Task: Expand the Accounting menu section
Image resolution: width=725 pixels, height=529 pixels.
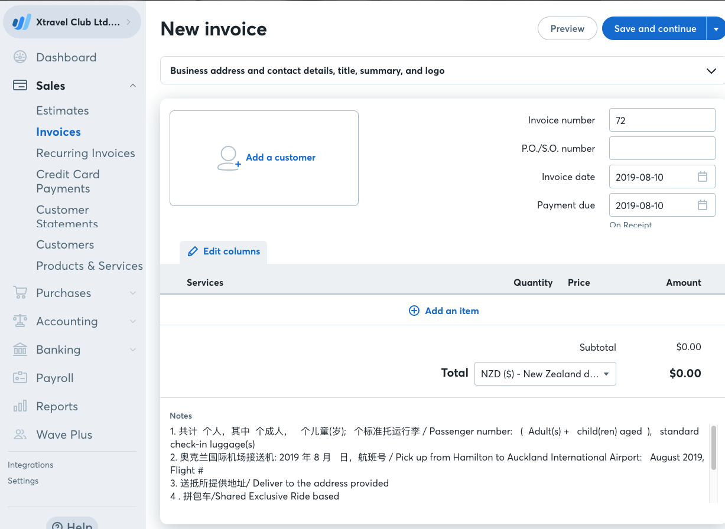Action: (x=133, y=321)
